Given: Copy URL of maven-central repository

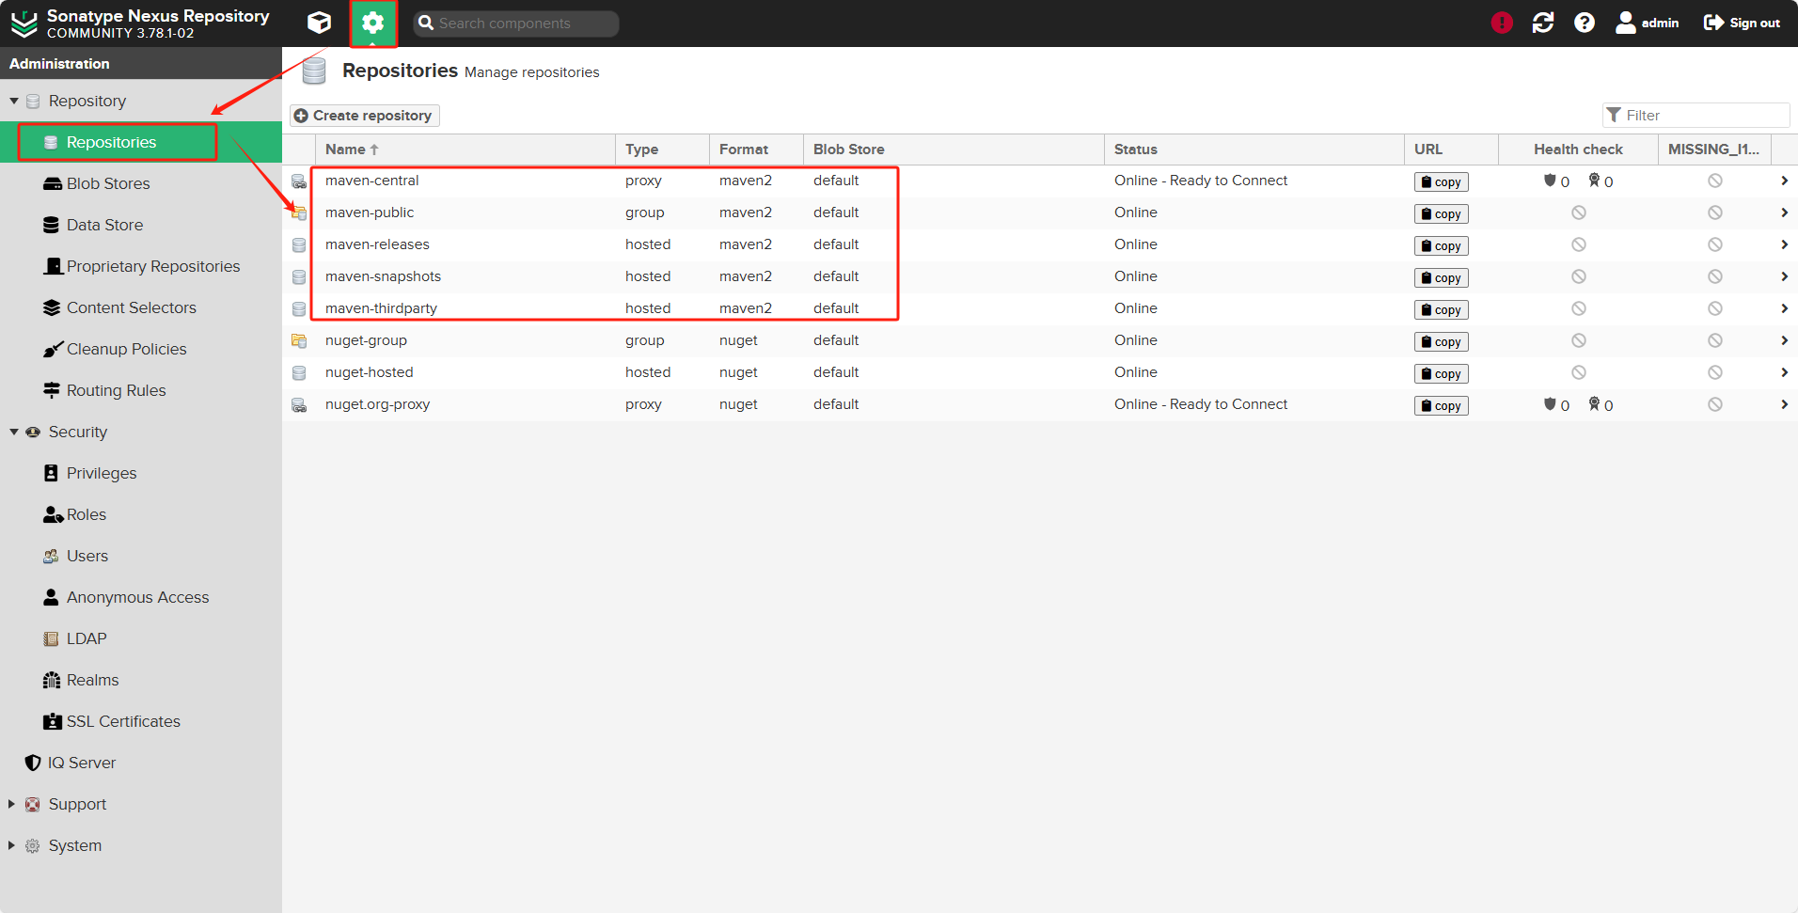Looking at the screenshot, I should [1441, 181].
